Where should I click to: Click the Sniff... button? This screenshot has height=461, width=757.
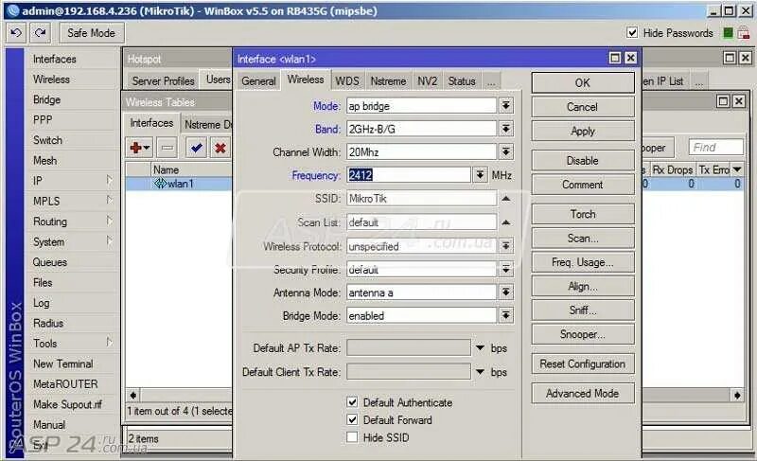pyautogui.click(x=583, y=310)
